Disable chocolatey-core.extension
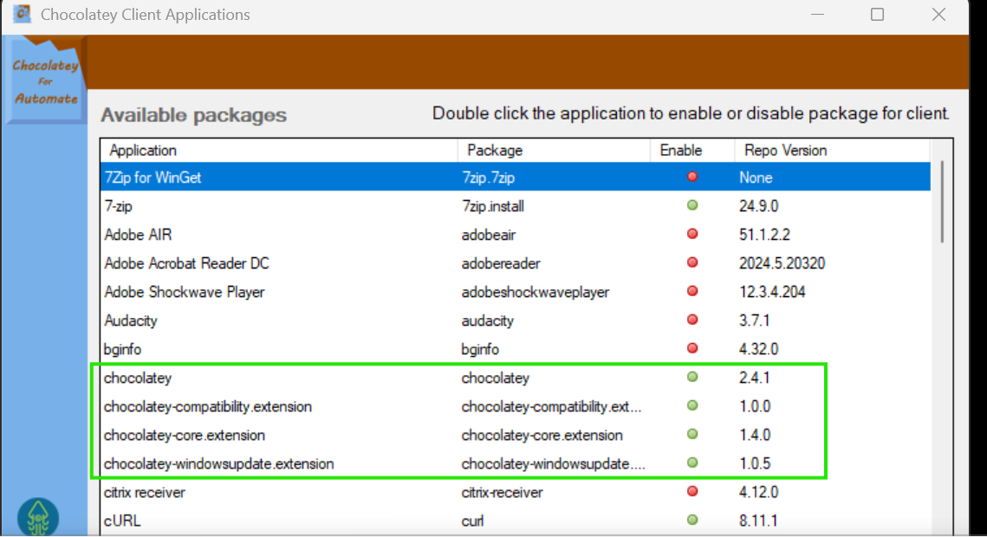 [692, 434]
